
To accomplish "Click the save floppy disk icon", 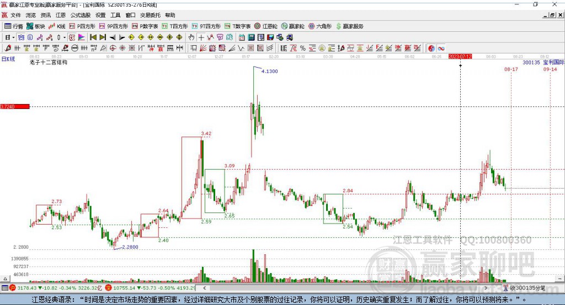I will [x=270, y=37].
